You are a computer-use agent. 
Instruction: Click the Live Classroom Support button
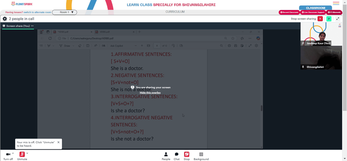pos(313,12)
